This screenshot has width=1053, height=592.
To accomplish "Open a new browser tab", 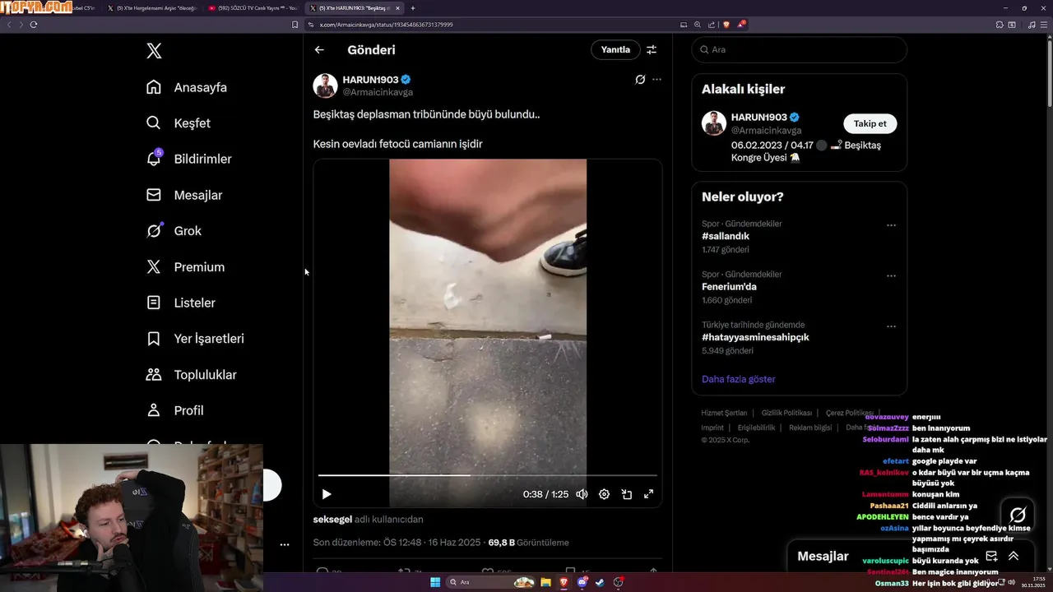I will coord(413,7).
